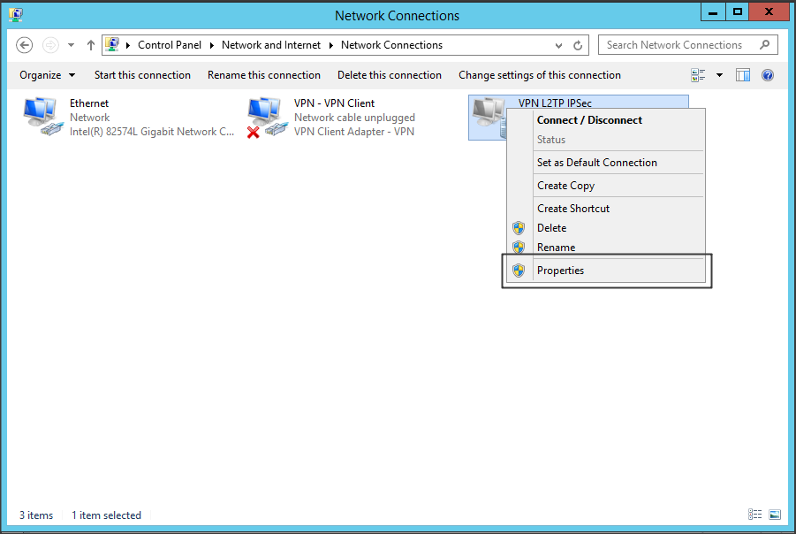Viewport: 796px width, 534px height.
Task: Refresh the Network Connections view
Action: 579,45
